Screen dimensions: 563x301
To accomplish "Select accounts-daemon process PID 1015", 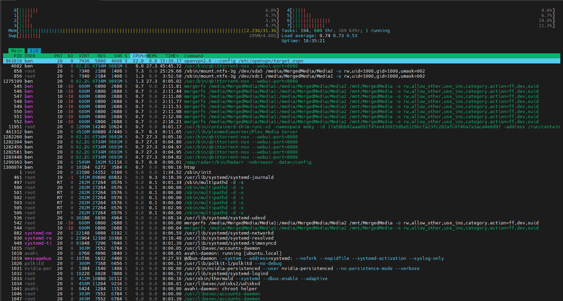I will click(x=282, y=248).
